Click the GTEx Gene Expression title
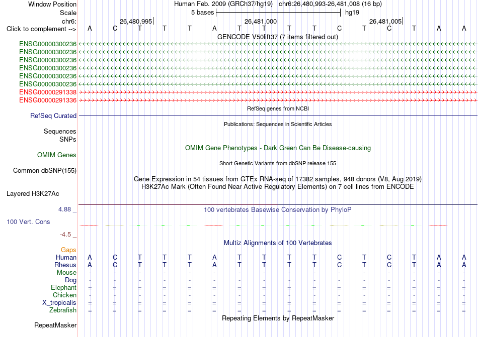The image size is (478, 337). click(278, 179)
